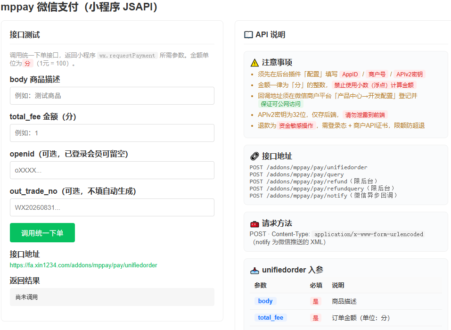Click the application/x-www-form-urlencoded code text
Viewport: 451px width, 330px height.
tap(369, 234)
